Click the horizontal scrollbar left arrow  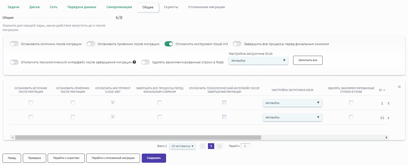pyautogui.click(x=12, y=137)
